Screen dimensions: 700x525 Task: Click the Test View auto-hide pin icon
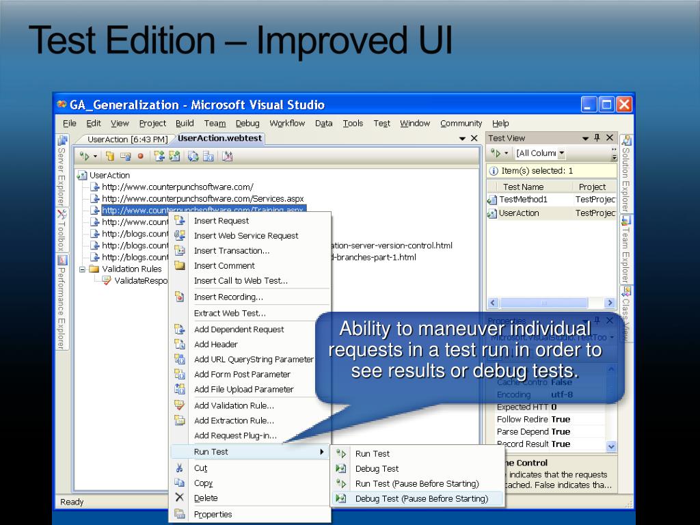tap(597, 138)
